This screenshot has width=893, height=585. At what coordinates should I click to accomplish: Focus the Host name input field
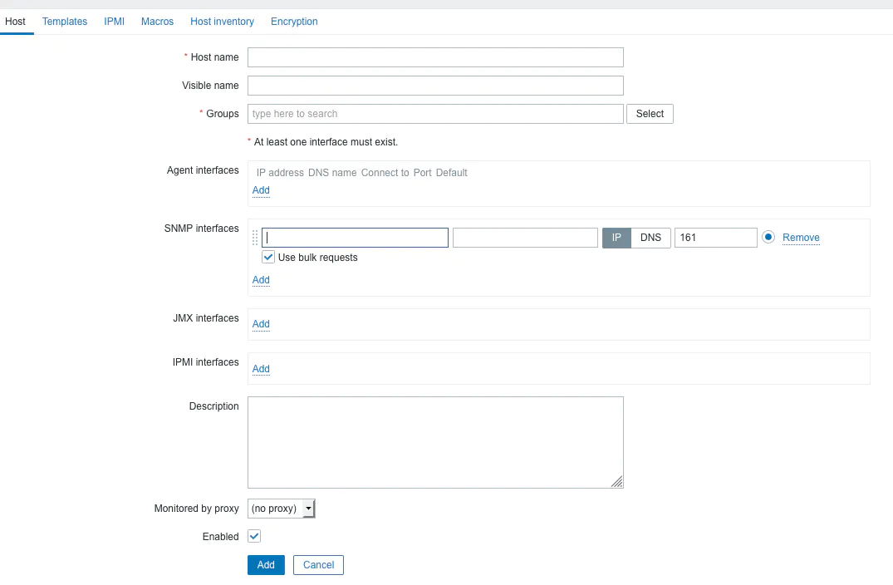click(435, 57)
